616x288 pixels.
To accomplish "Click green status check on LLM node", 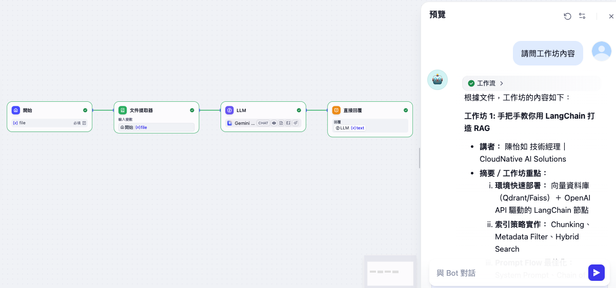I will (299, 110).
